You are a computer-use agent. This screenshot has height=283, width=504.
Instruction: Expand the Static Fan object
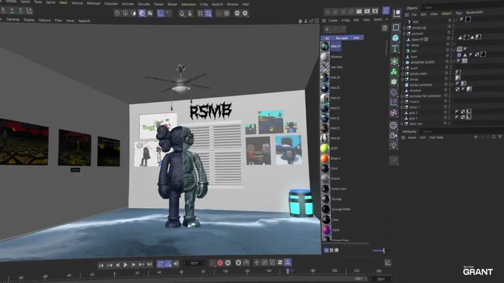(402, 124)
